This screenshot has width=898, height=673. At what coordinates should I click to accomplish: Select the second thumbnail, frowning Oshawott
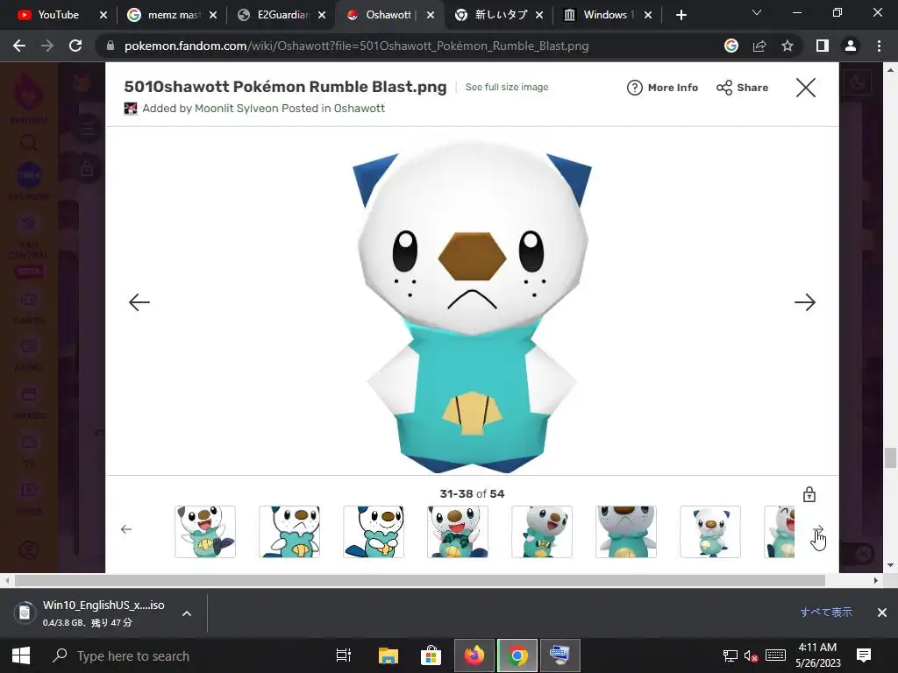tap(289, 532)
